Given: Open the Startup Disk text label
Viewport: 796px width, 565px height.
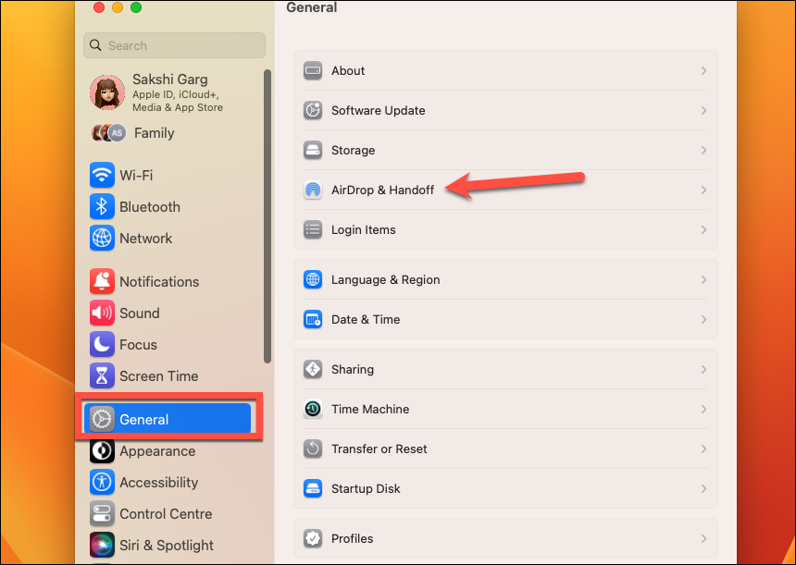Looking at the screenshot, I should pyautogui.click(x=366, y=488).
